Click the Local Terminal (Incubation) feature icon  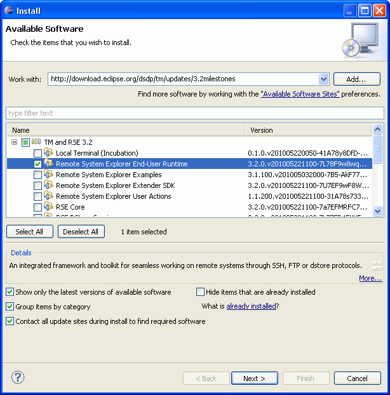(x=48, y=152)
